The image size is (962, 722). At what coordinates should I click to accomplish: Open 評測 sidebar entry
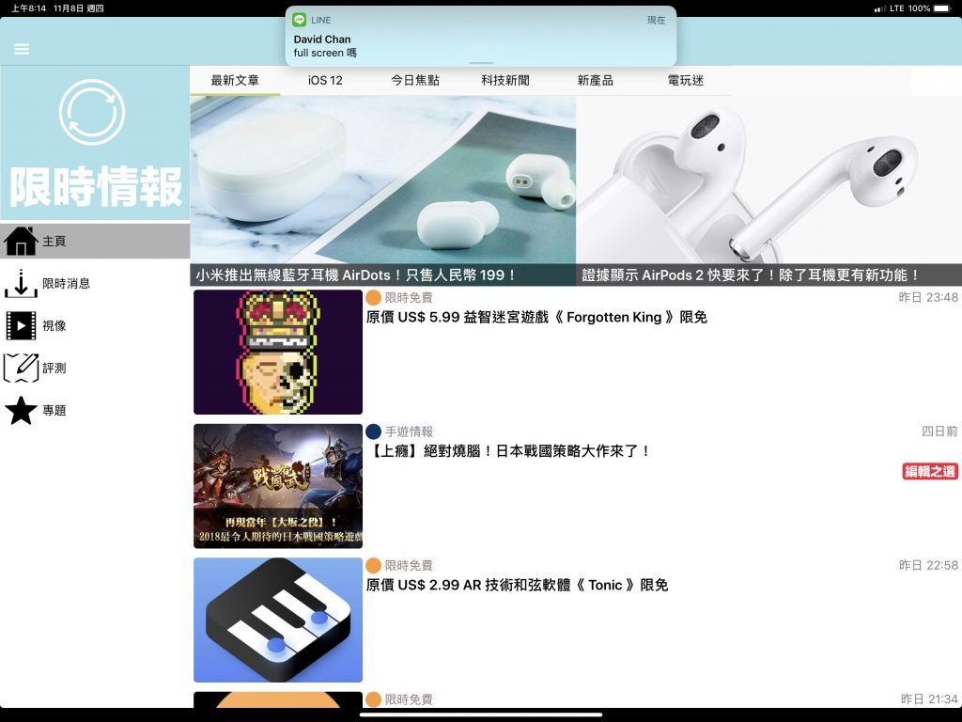tap(95, 368)
